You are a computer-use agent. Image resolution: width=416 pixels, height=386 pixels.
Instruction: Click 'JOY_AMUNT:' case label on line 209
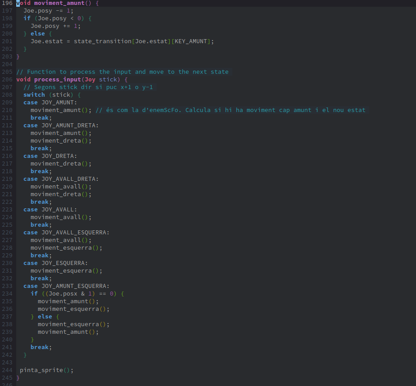tap(59, 103)
